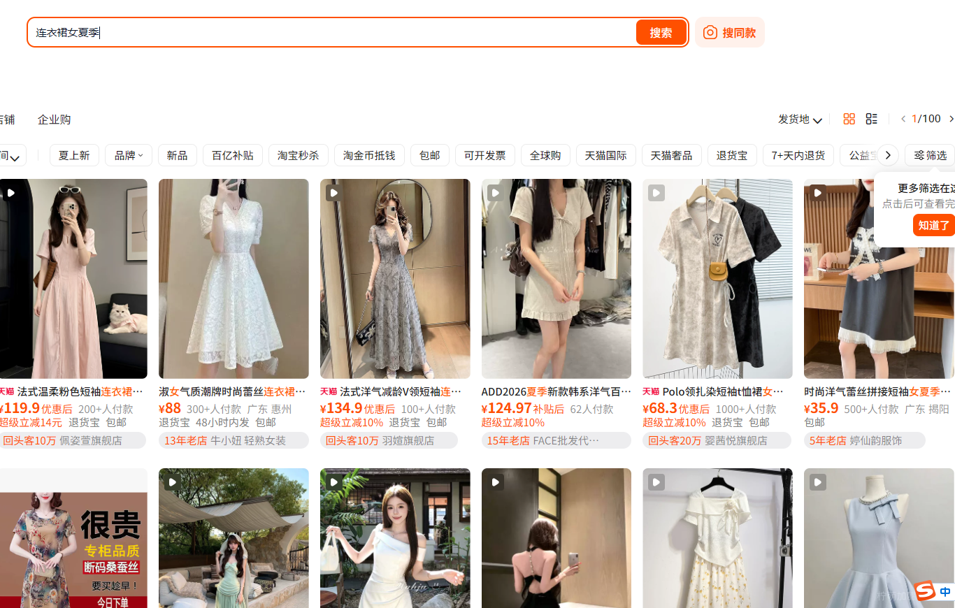
Task: Toggle the 百亿补贴 filter tag
Action: 233,155
